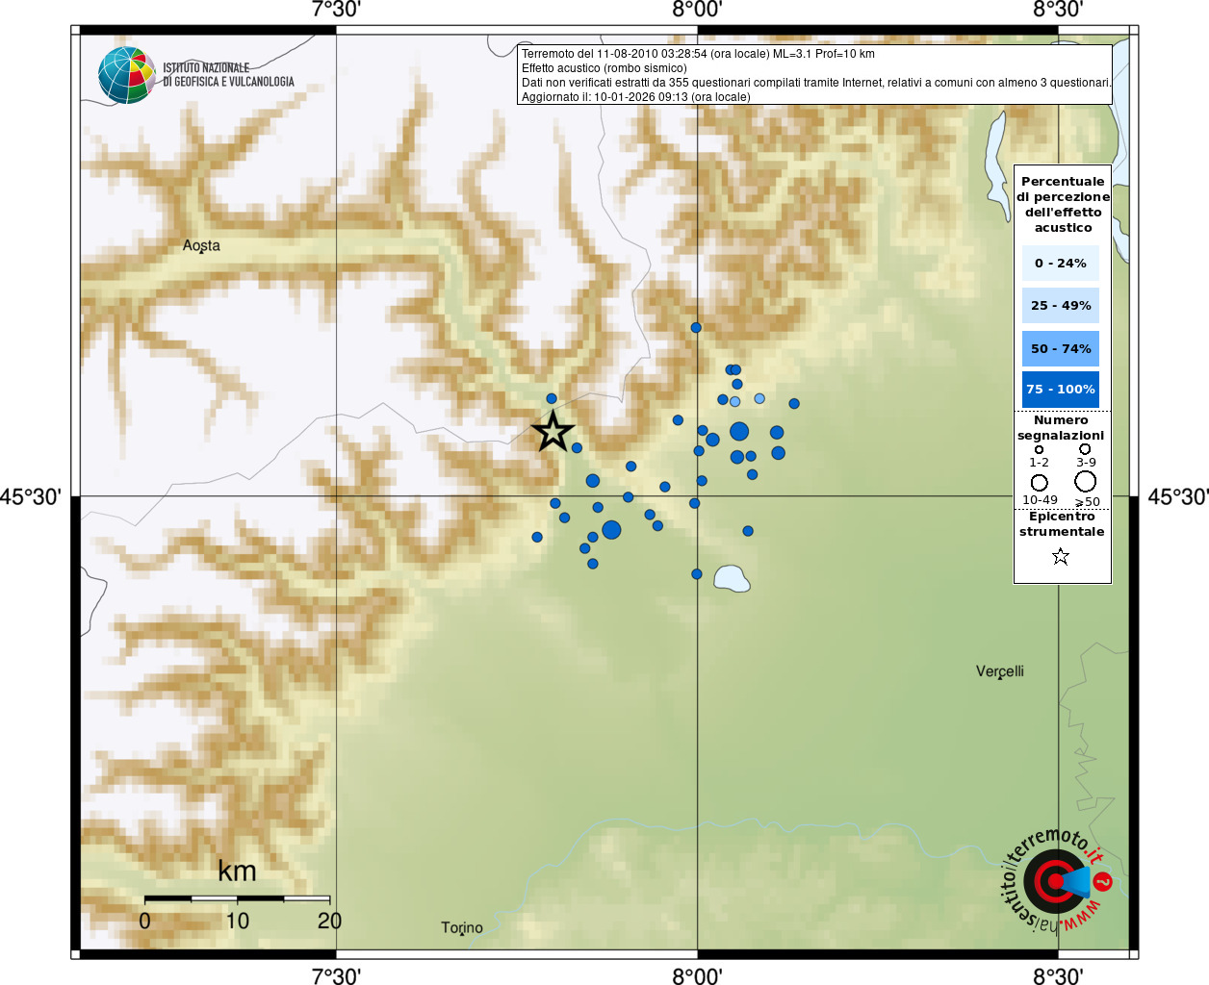
Task: Select the 50 - 74% color swatch
Action: pyautogui.click(x=1061, y=348)
